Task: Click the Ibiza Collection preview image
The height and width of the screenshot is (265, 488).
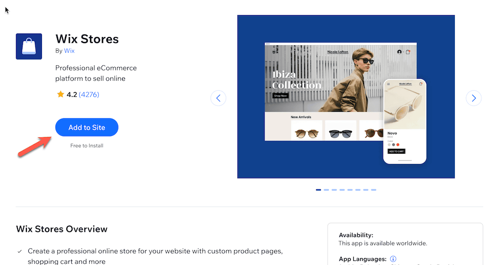Action: [346, 97]
